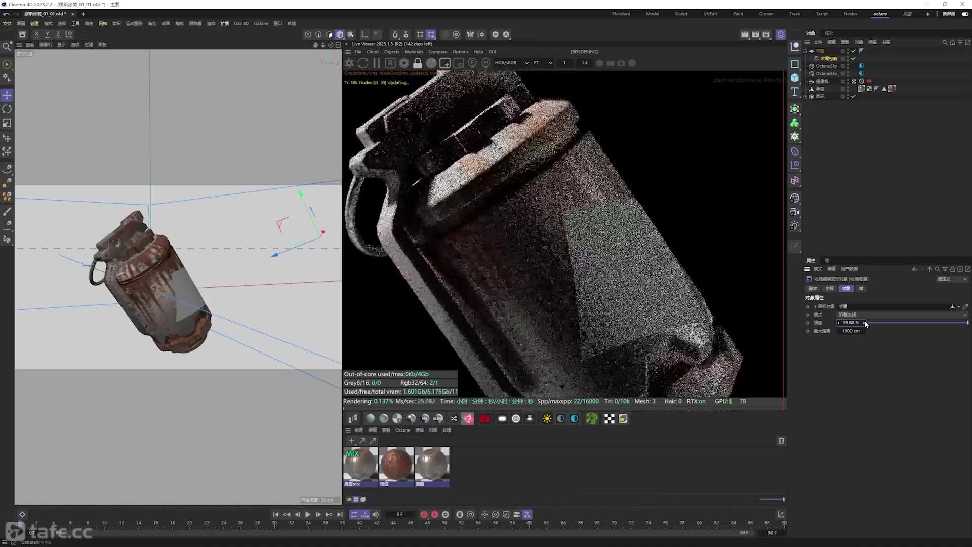This screenshot has width=972, height=547.
Task: Create Octane mix material with shuffle icon
Action: tap(454, 419)
